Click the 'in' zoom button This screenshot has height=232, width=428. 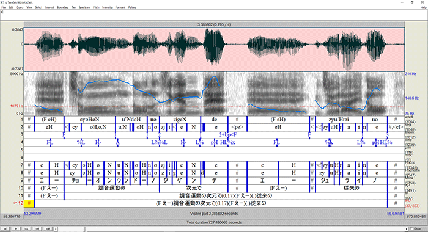coord(15,228)
